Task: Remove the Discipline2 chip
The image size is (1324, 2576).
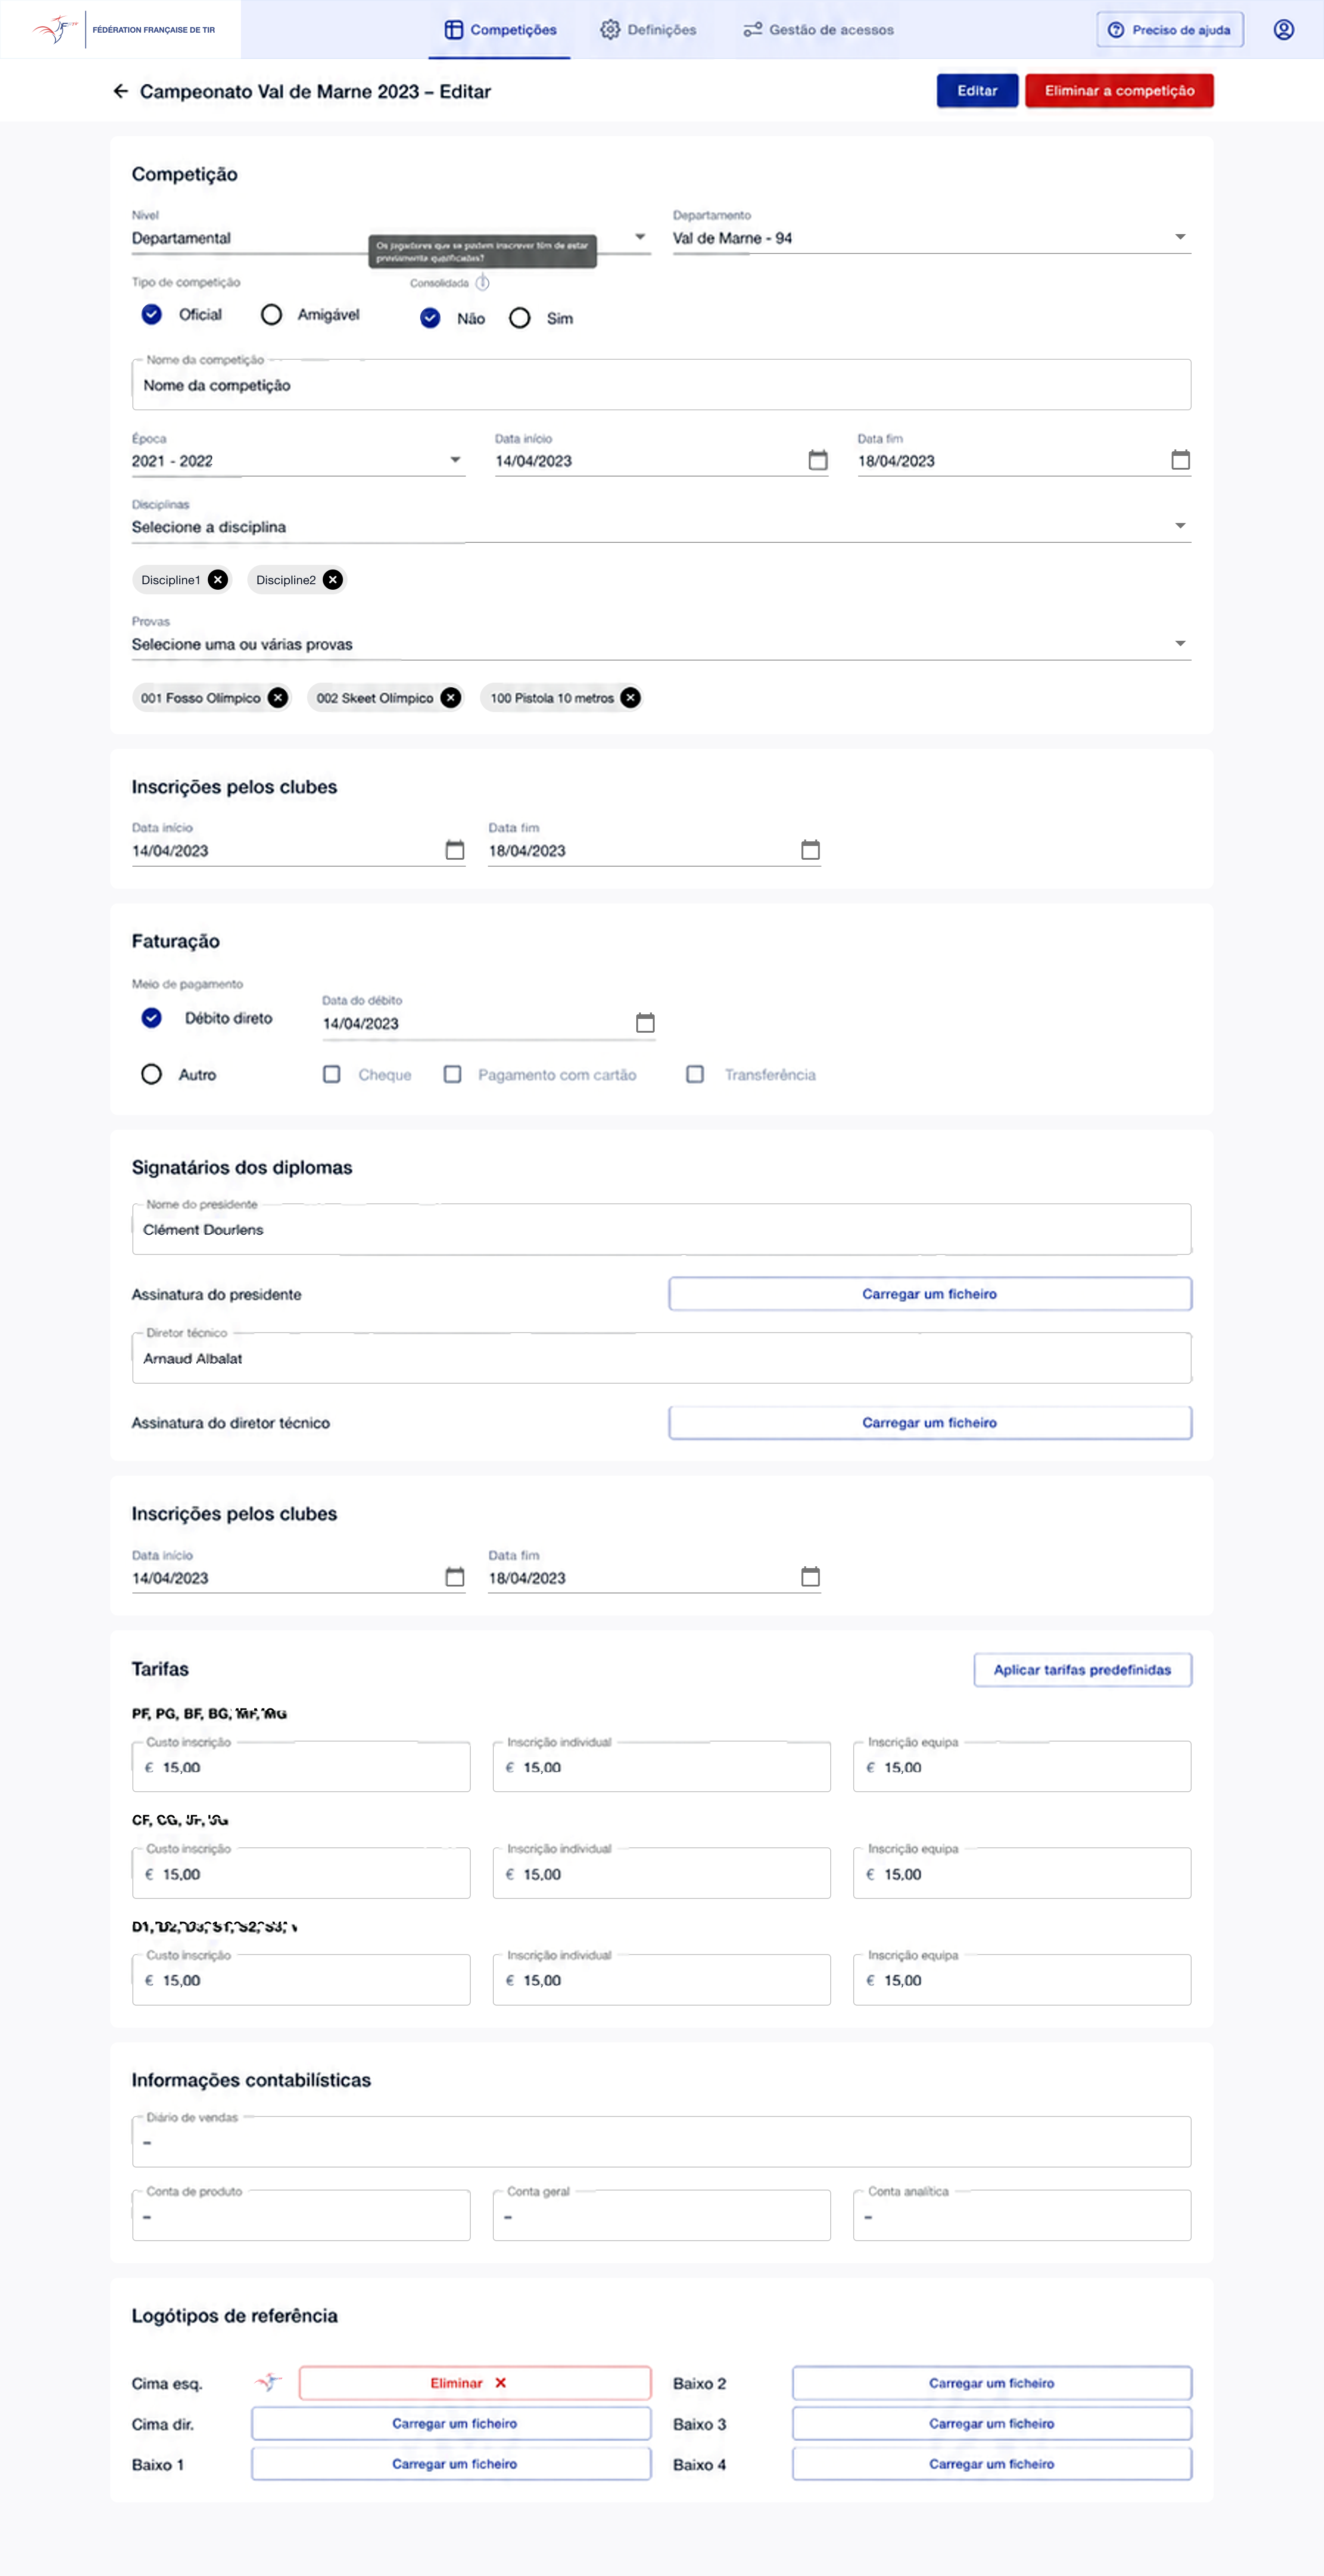Action: (x=333, y=580)
